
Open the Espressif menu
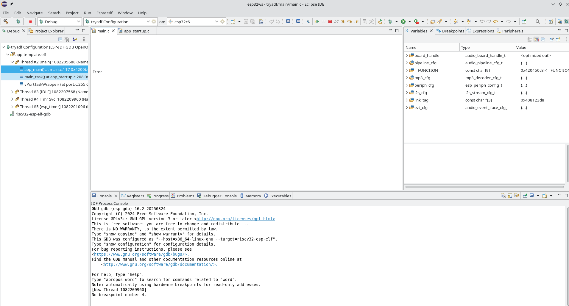tap(104, 13)
